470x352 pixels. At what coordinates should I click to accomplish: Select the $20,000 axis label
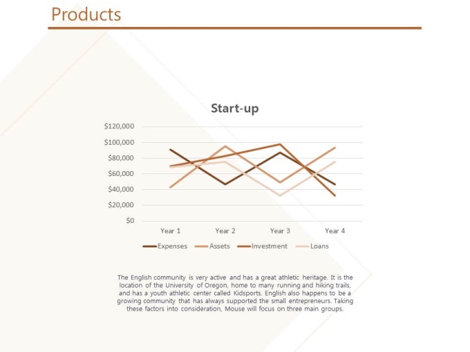pyautogui.click(x=120, y=205)
